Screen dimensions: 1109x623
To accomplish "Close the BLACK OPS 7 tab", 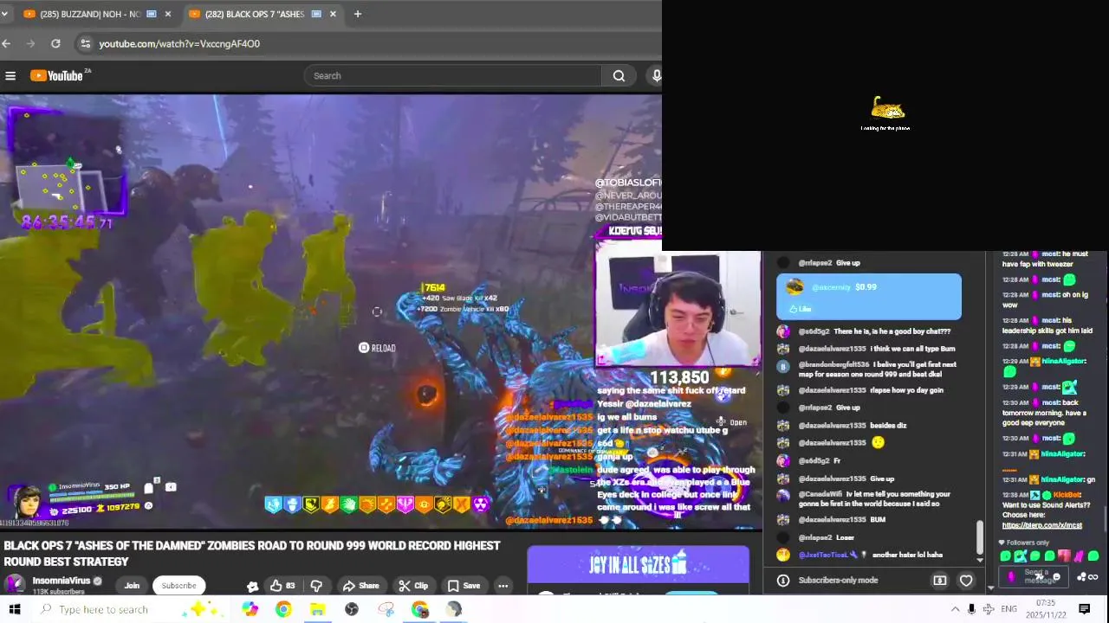I will coord(333,14).
